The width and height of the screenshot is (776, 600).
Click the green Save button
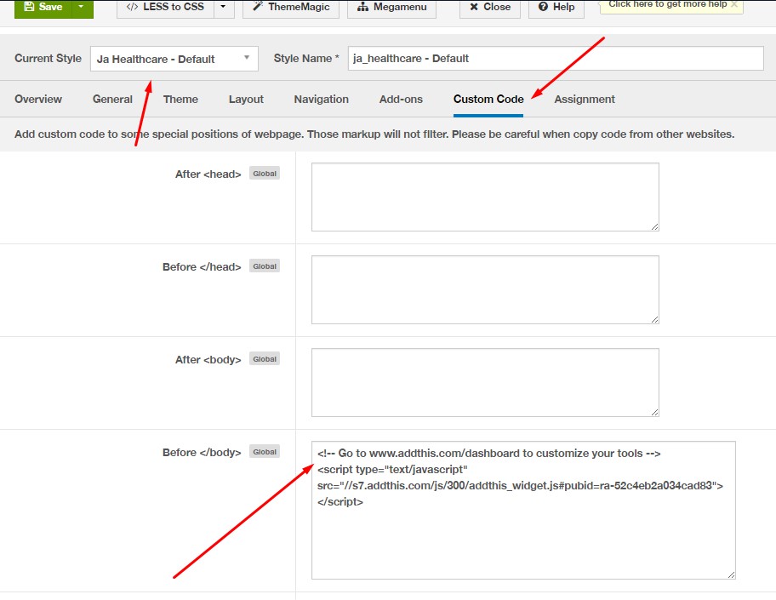(x=43, y=8)
